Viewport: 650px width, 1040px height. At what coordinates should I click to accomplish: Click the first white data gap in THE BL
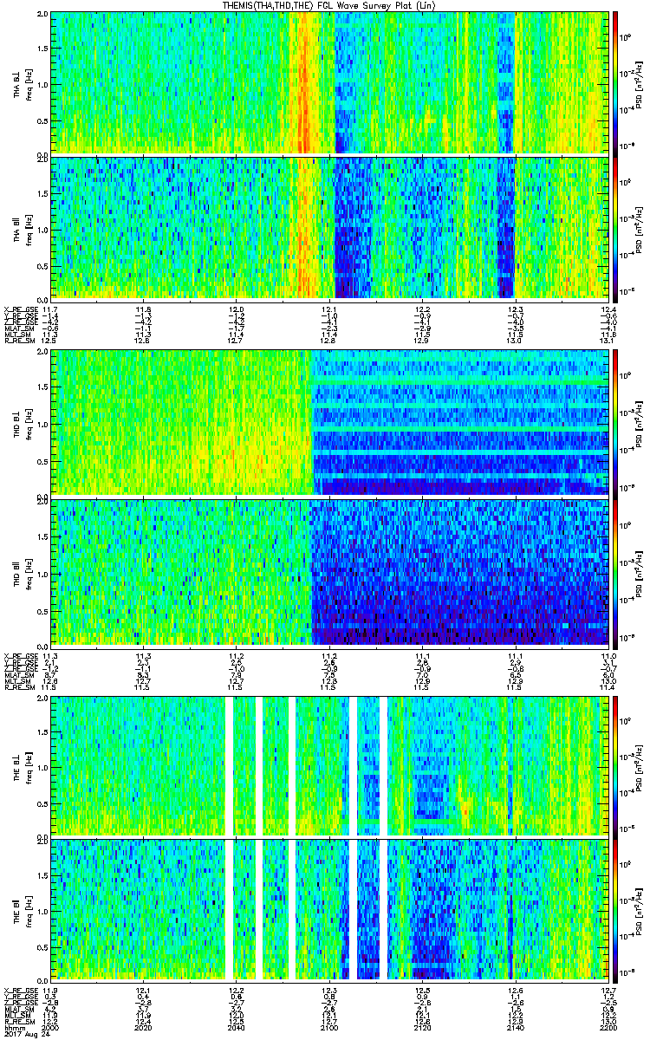click(x=229, y=764)
